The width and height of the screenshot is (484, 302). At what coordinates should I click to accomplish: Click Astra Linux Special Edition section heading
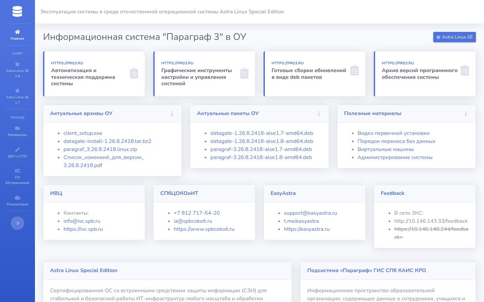pos(84,270)
